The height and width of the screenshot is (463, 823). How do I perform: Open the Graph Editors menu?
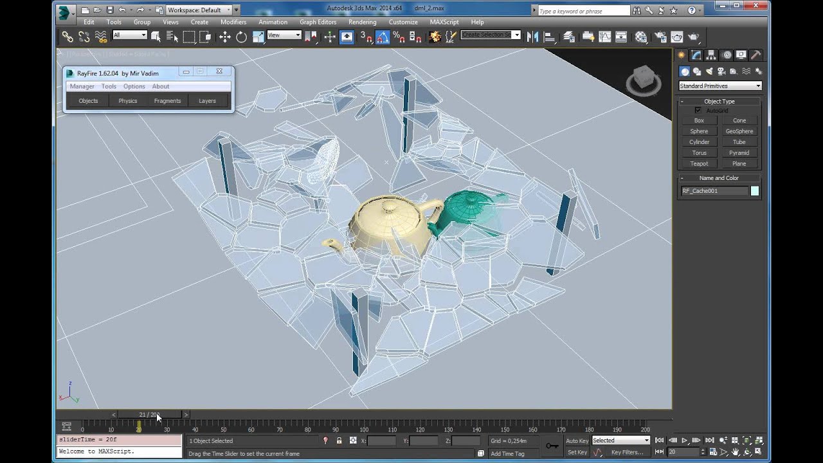point(318,22)
